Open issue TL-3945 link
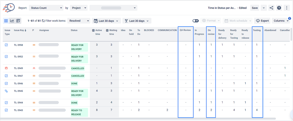The image size is (293, 121). click(18, 91)
